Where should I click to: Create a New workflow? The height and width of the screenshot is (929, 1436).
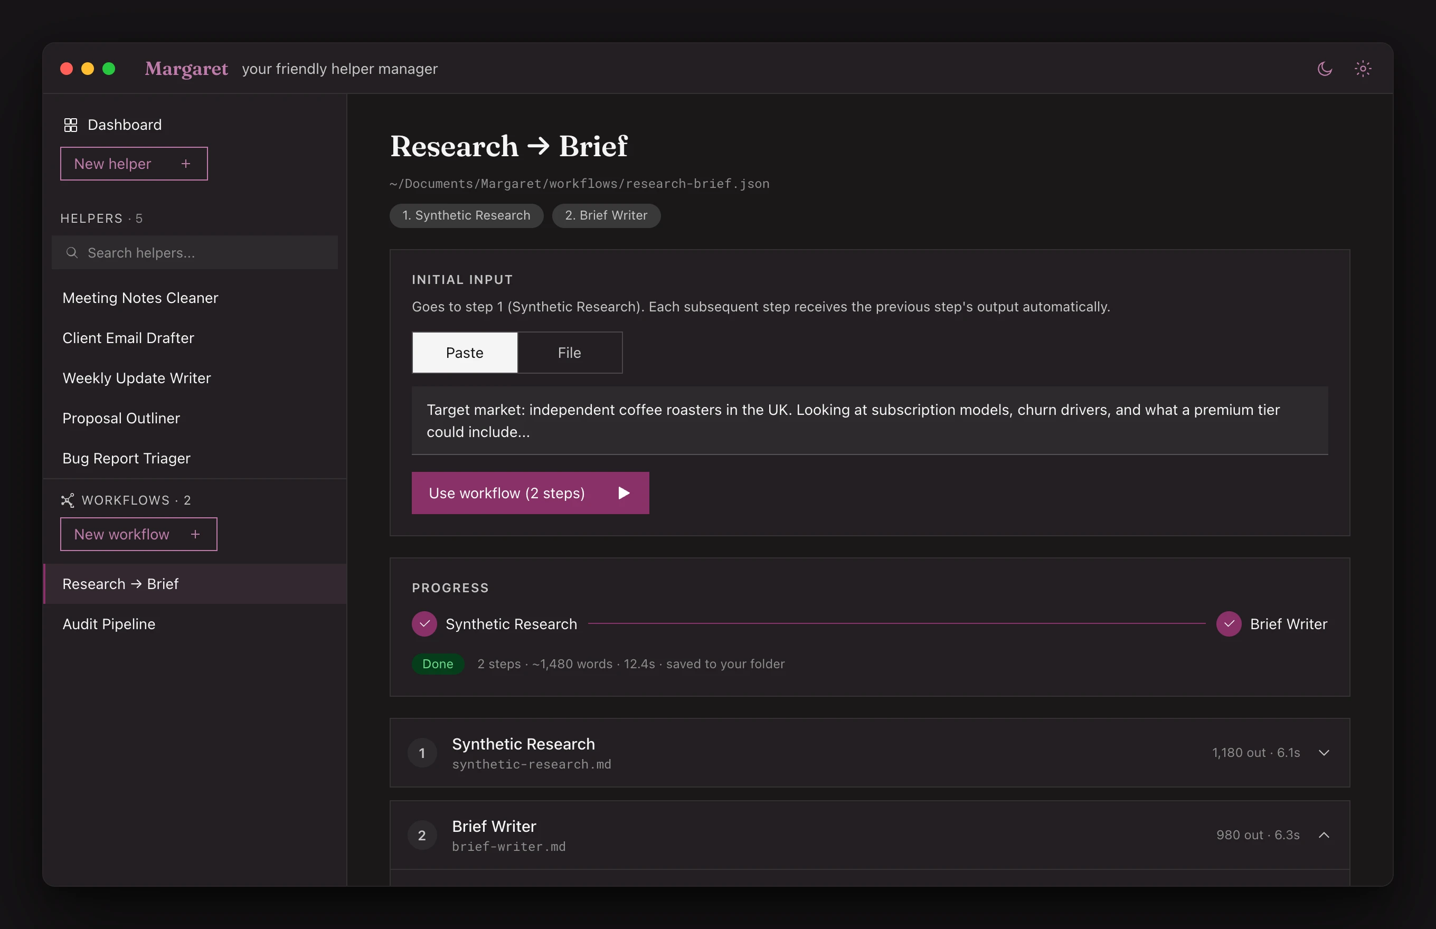pyautogui.click(x=139, y=534)
